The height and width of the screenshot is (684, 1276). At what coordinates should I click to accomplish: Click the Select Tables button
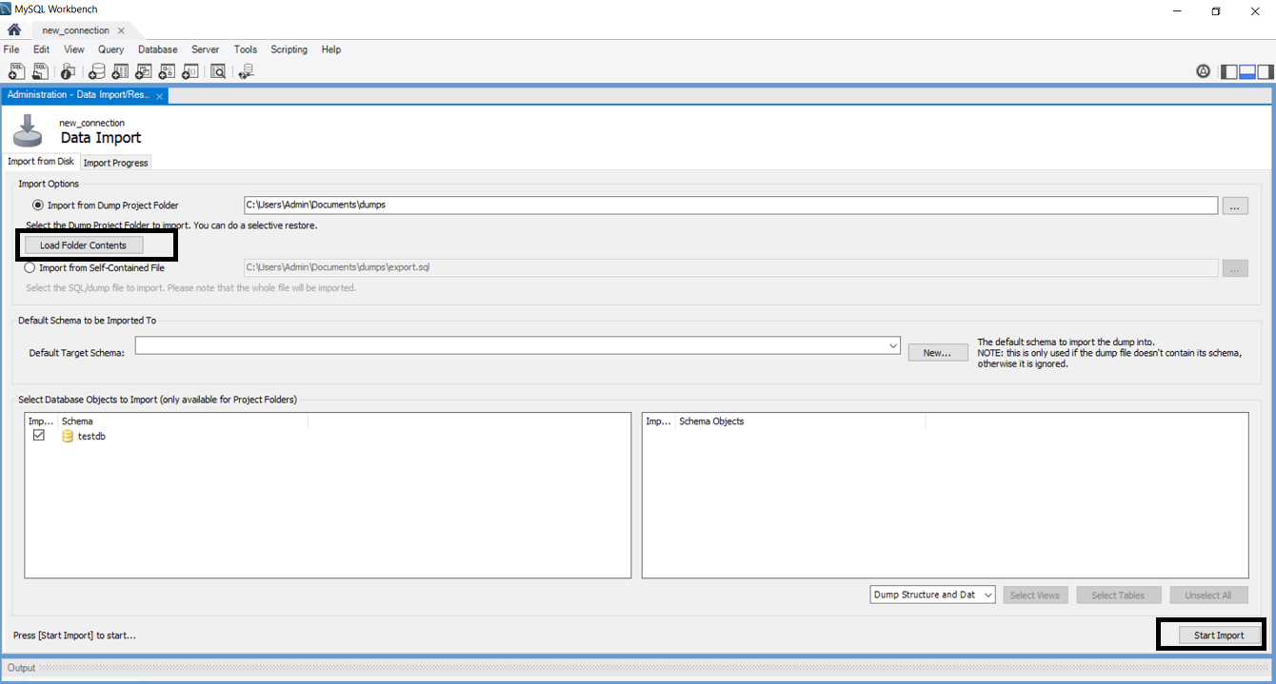tap(1118, 596)
